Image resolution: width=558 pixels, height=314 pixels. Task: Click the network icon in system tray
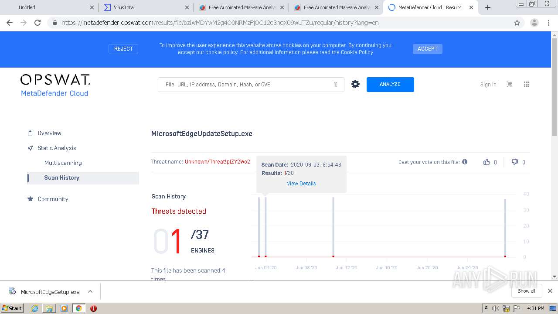(x=506, y=308)
